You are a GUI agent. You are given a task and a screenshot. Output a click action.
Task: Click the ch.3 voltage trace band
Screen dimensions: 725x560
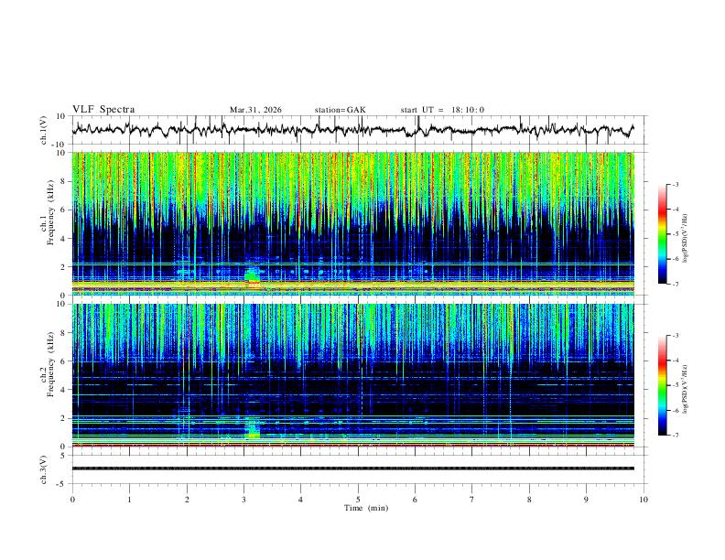[353, 468]
